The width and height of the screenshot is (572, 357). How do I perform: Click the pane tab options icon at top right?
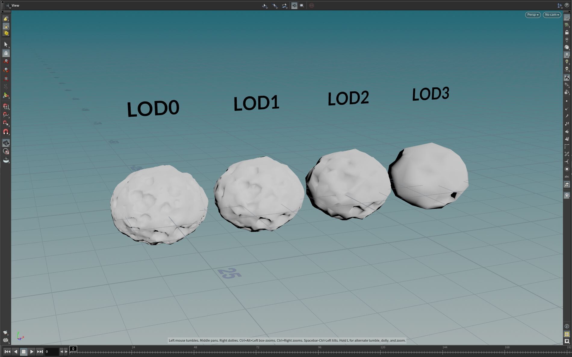point(560,5)
